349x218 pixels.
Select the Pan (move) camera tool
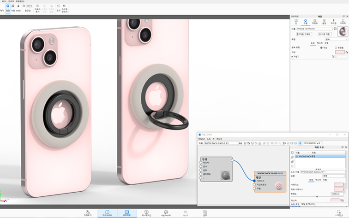click(13, 8)
